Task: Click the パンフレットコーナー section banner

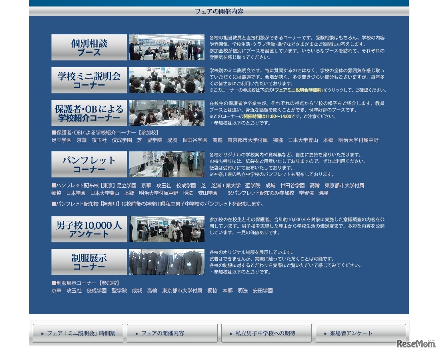Action: (89, 164)
